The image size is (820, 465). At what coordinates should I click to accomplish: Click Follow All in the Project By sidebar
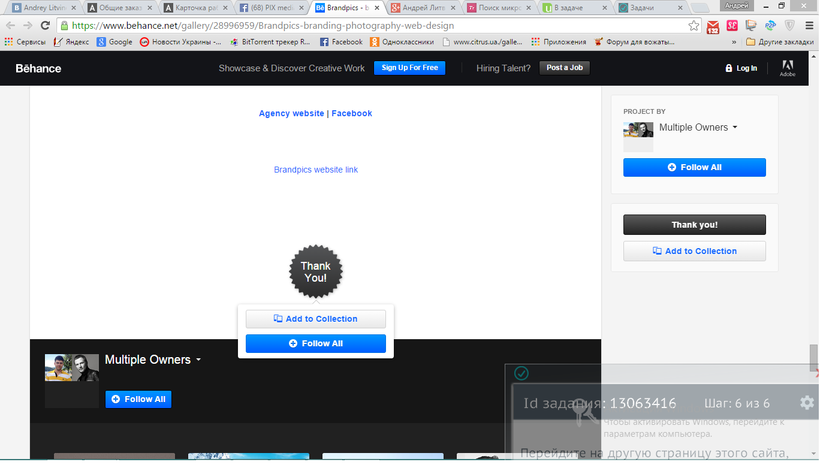695,167
